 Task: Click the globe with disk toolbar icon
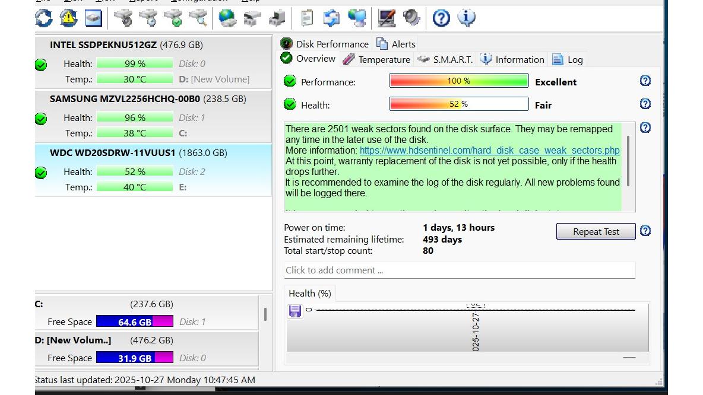[227, 18]
